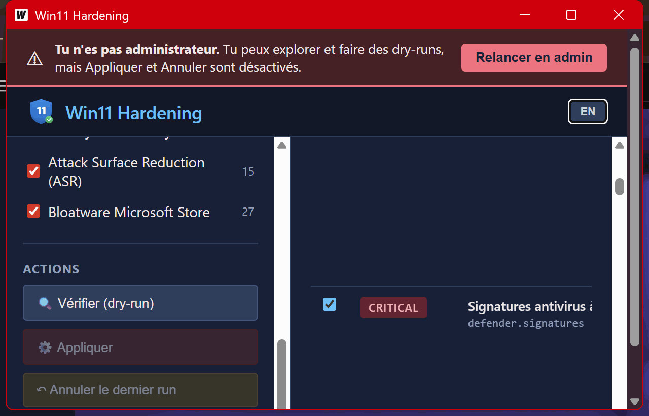Maximize the Win11 Hardening window
Screen dimensions: 649x416
tap(571, 15)
